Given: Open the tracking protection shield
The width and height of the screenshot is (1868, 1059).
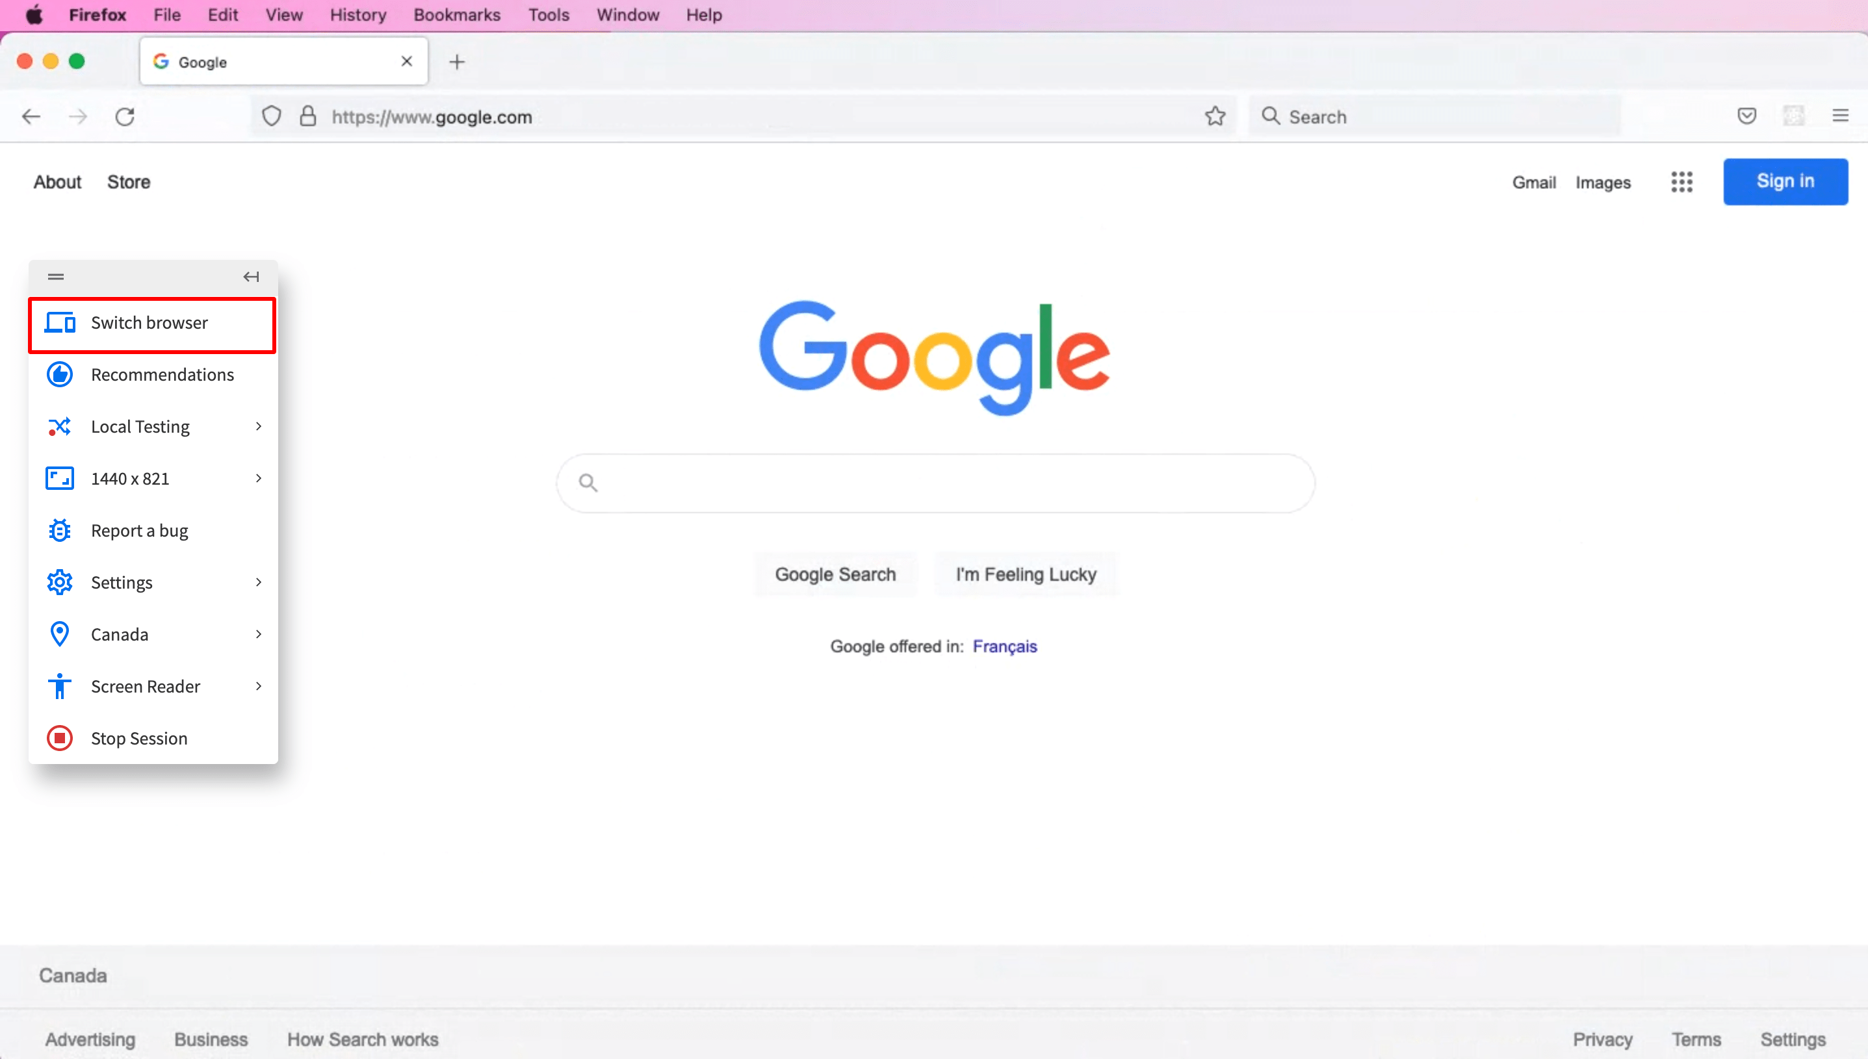Looking at the screenshot, I should tap(270, 116).
